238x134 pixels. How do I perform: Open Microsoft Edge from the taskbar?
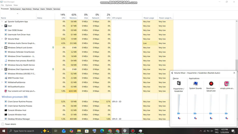(102, 131)
